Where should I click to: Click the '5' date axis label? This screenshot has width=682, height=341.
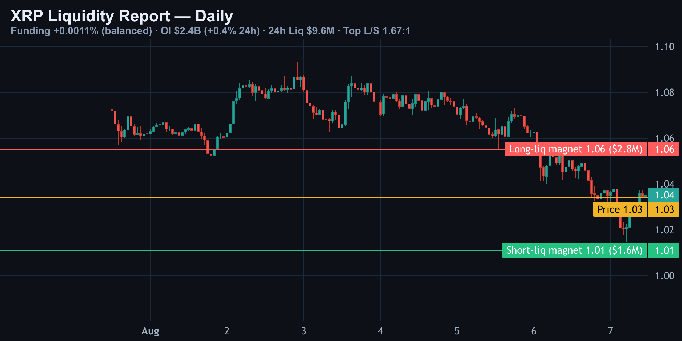(457, 331)
